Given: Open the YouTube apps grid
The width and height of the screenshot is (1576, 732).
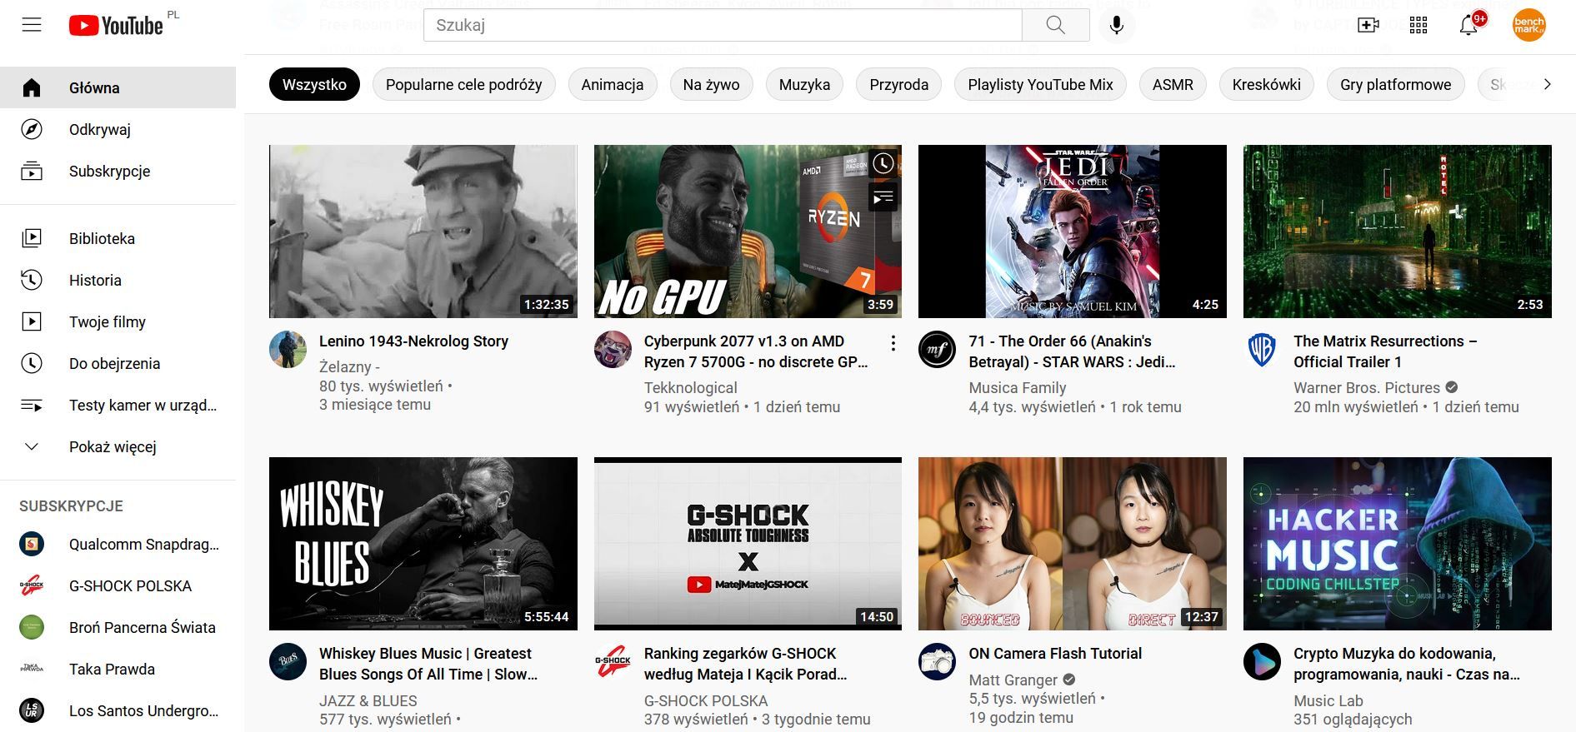Looking at the screenshot, I should coord(1418,25).
